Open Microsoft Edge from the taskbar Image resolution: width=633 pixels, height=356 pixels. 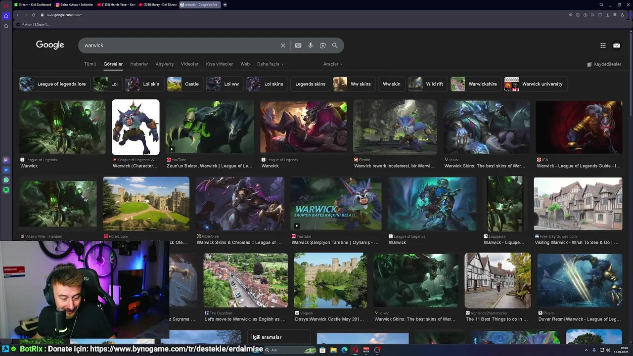tap(344, 350)
